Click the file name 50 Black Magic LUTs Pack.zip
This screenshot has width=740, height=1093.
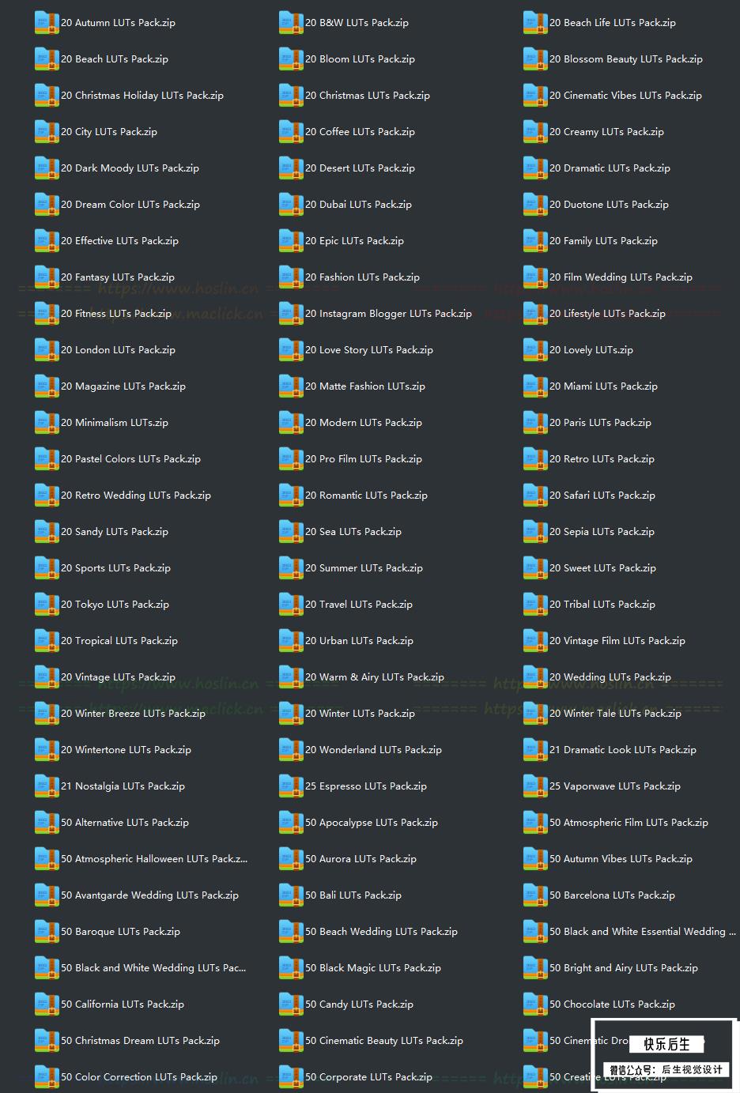click(373, 968)
